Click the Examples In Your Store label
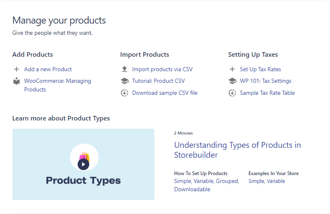 point(273,173)
